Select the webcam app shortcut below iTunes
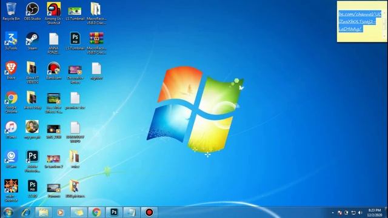This screenshot has height=218, width=388. [11, 159]
